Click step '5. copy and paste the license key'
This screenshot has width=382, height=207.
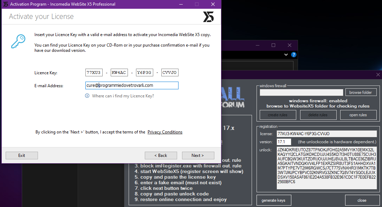(x=175, y=177)
